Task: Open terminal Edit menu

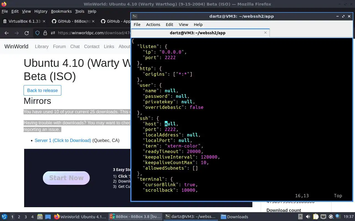Action: [x=169, y=24]
